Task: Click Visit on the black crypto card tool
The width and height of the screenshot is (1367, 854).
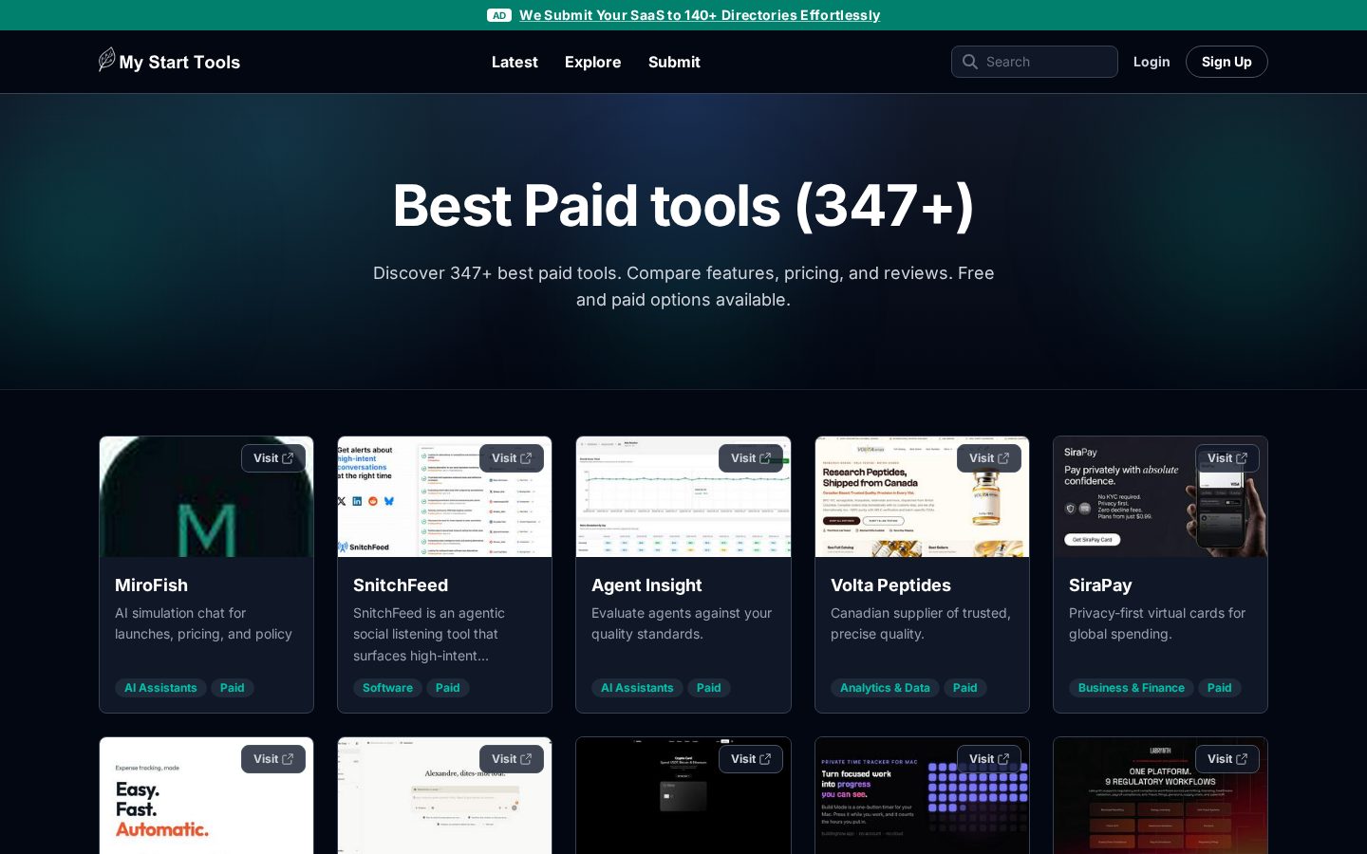Action: pyautogui.click(x=751, y=759)
